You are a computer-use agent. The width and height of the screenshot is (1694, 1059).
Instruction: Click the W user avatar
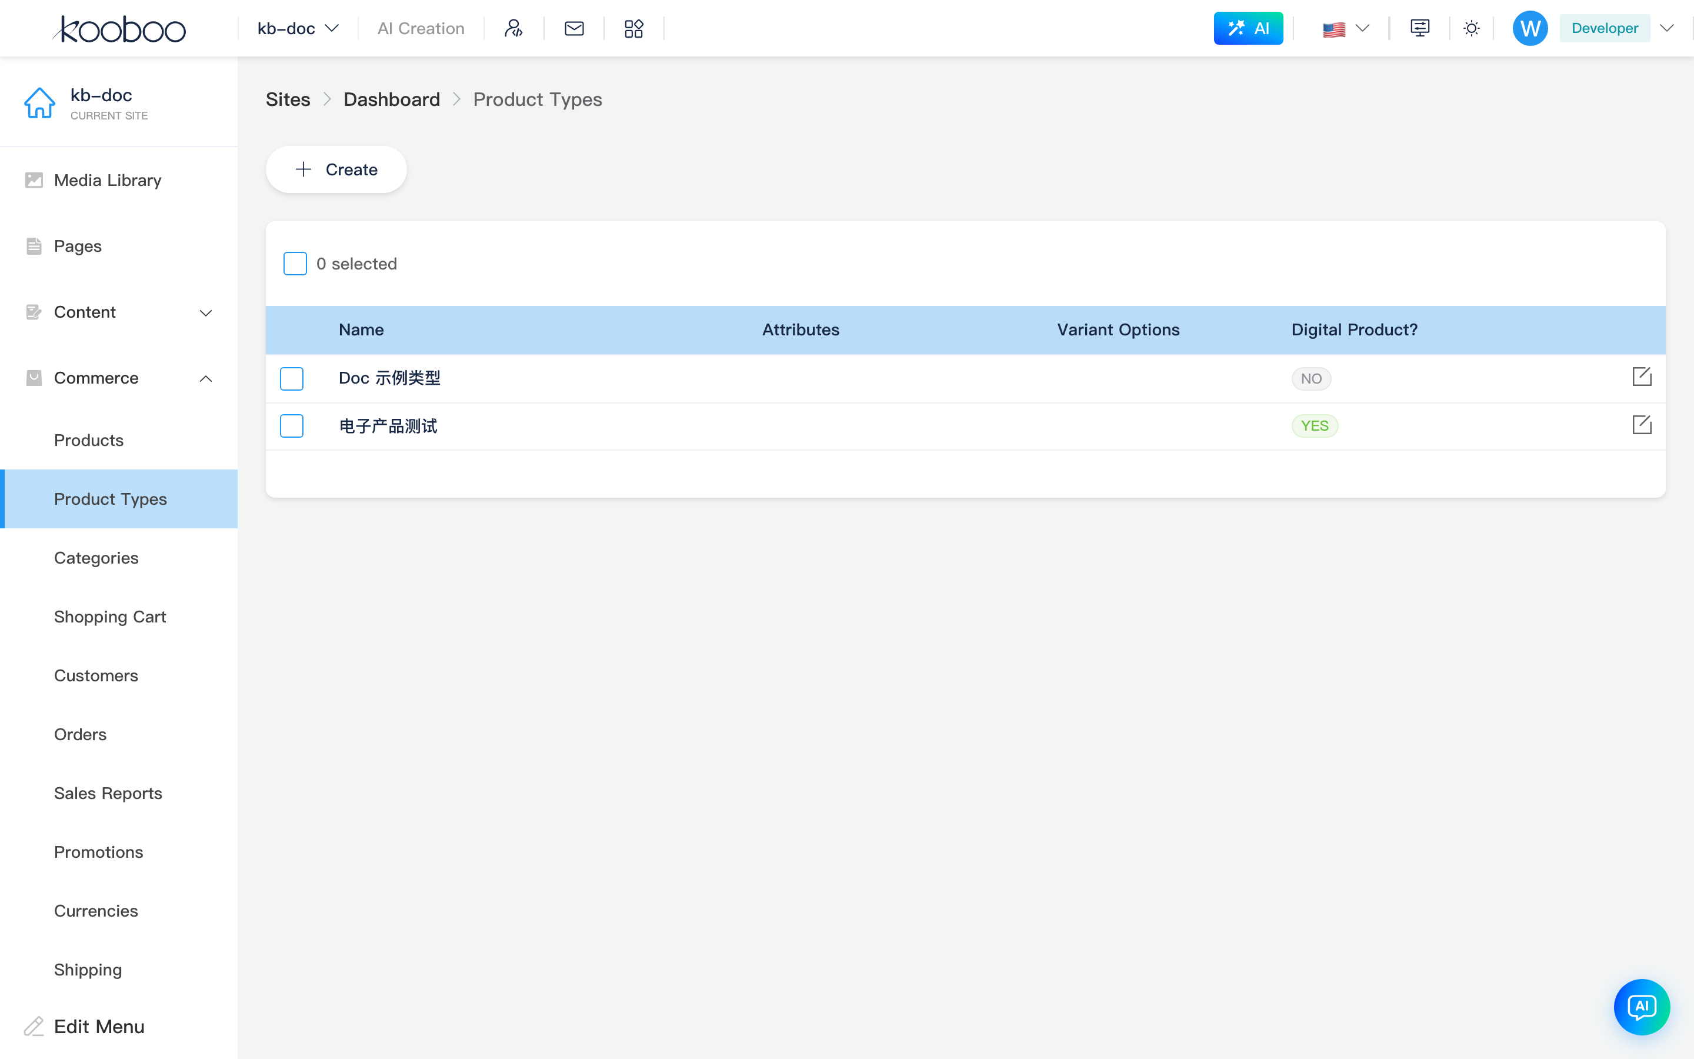pyautogui.click(x=1529, y=29)
